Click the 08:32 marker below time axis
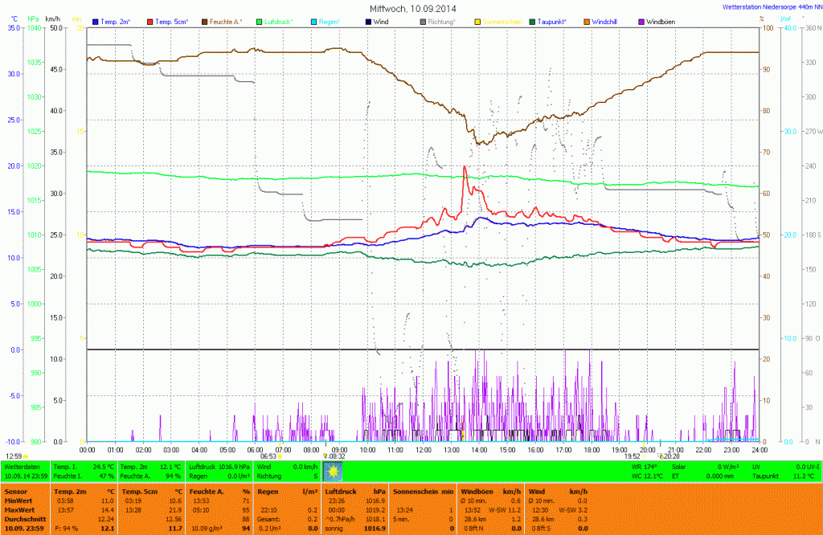 (336, 455)
